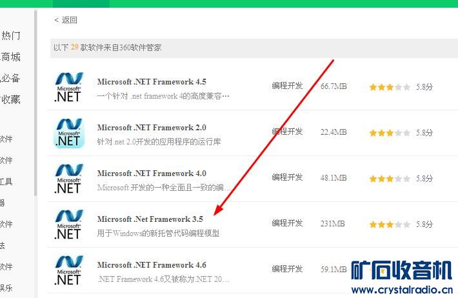Open the .NET Framework 4.6 icon

69,270
